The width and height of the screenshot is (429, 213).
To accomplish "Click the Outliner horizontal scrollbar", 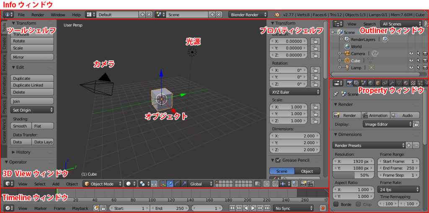I will (x=375, y=74).
